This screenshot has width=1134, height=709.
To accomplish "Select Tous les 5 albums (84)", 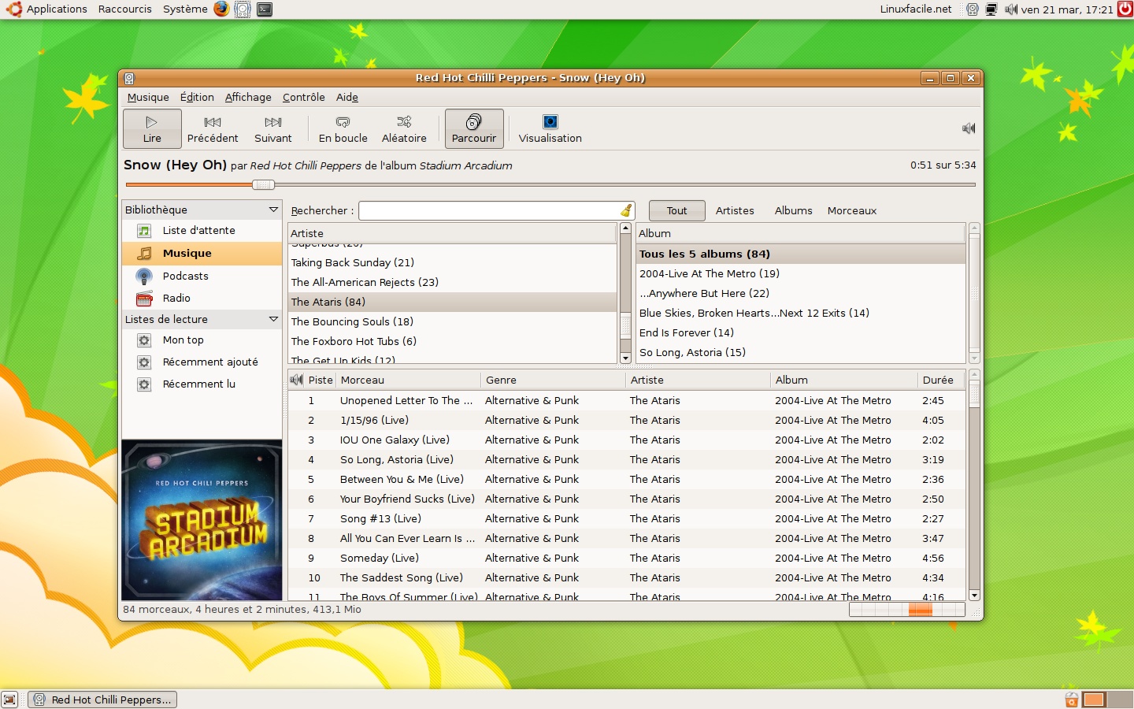I will click(801, 254).
